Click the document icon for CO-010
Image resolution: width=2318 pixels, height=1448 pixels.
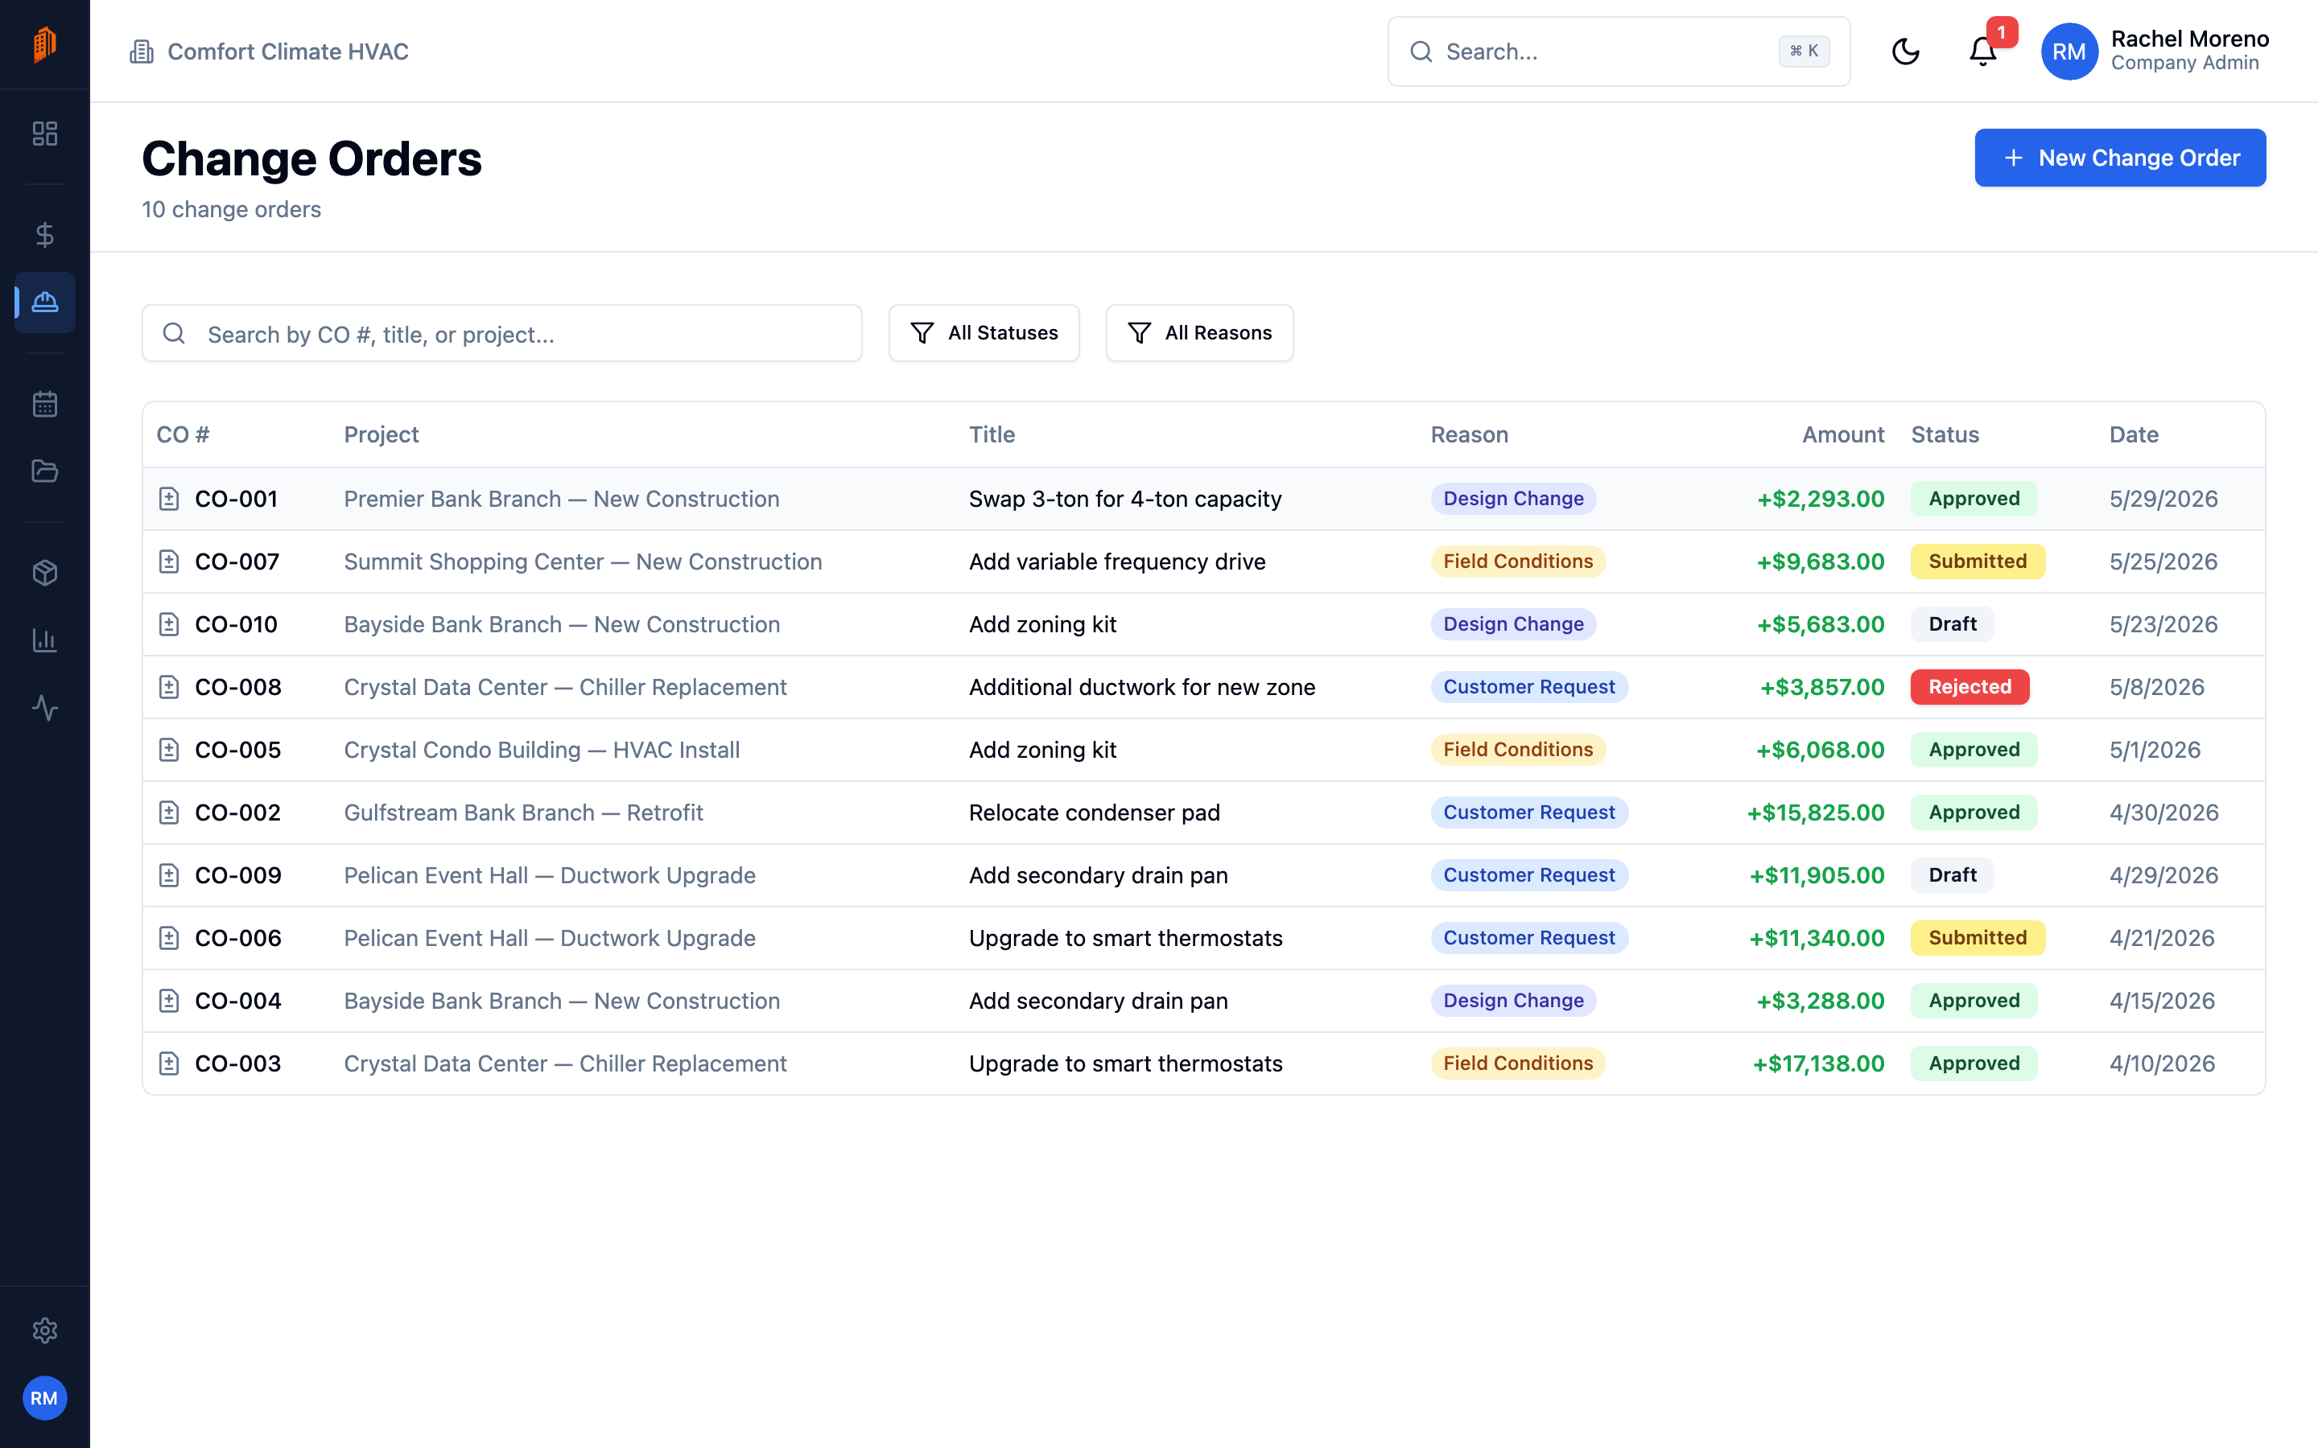pyautogui.click(x=170, y=624)
